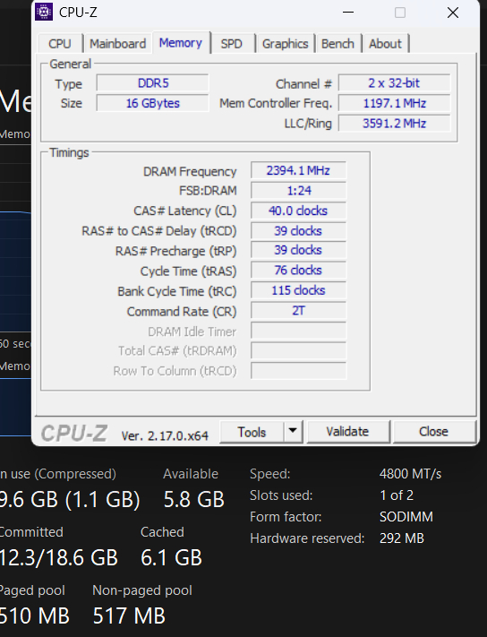Click the DRAM Frequency value field
Viewport: 487px width, 637px height.
click(298, 170)
